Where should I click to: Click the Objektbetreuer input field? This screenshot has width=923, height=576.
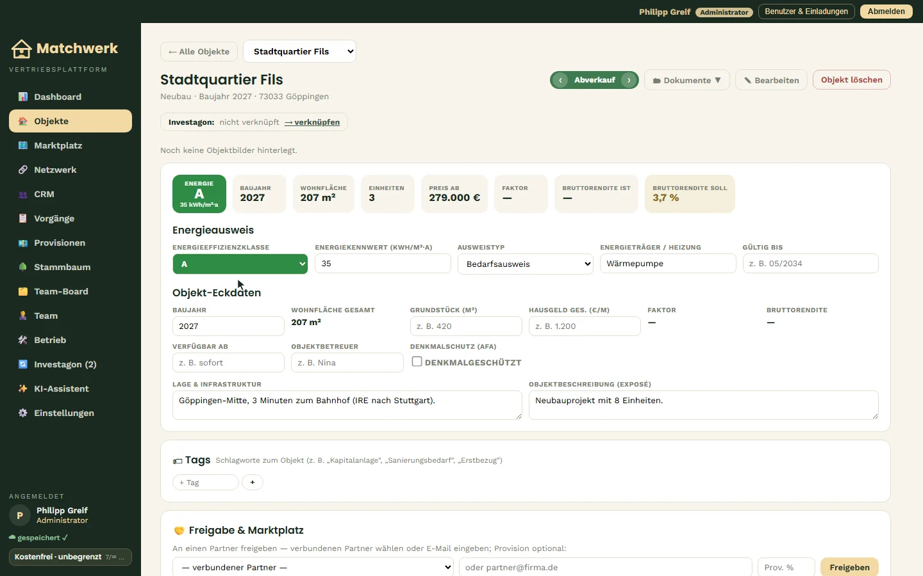(347, 363)
